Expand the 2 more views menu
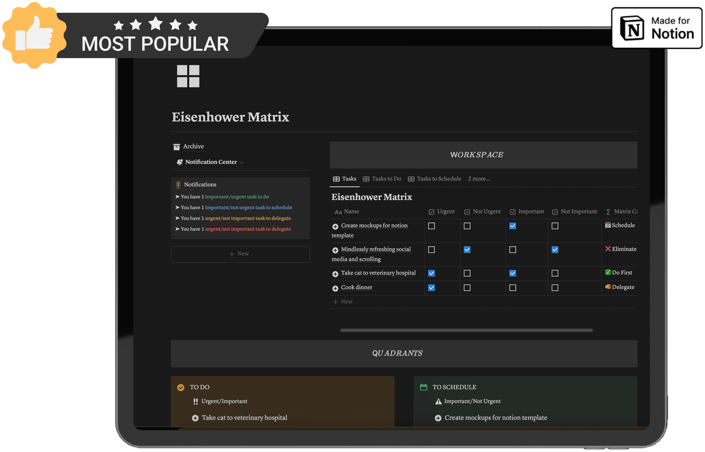705x452 pixels. [x=478, y=179]
